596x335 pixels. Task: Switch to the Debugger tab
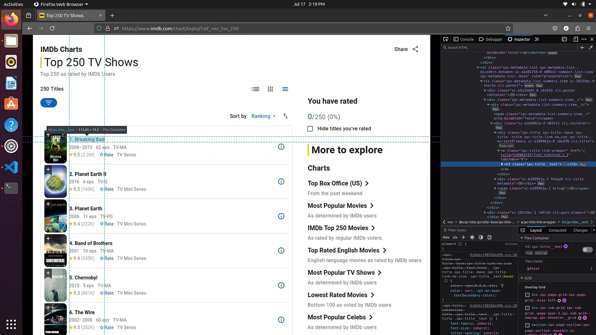(x=491, y=39)
